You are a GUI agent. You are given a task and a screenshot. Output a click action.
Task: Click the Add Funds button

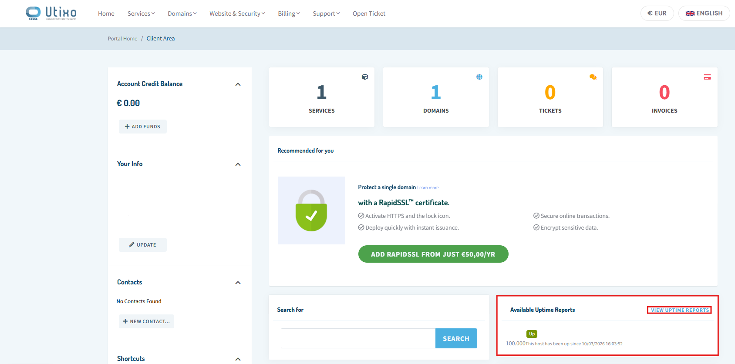(143, 127)
